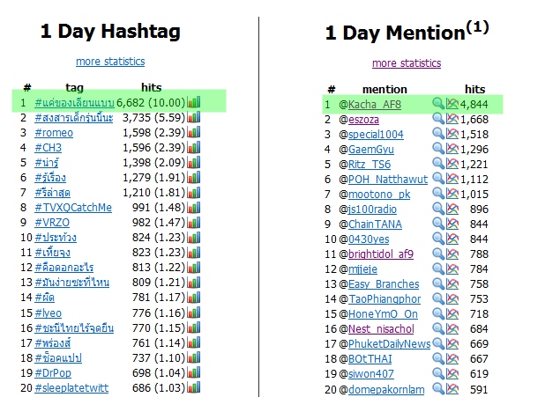Image resolution: width=545 pixels, height=412 pixels.
Task: Click the @domepakornlam mention link
Action: pos(386,389)
